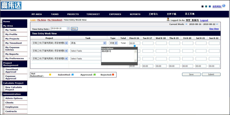Go to previous week arrow
The image size is (230, 115).
coord(186,24)
